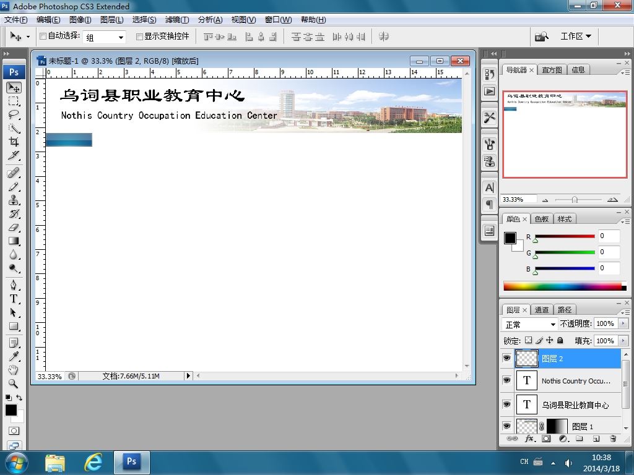Select the Hand tool

(x=14, y=370)
